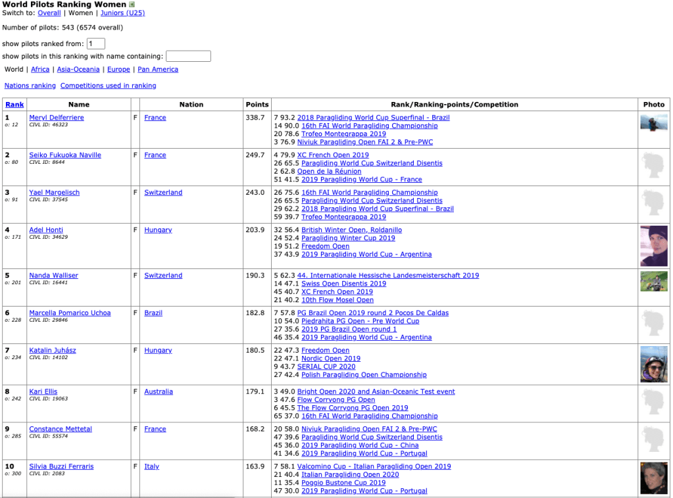Sort by the Rank column header
The image size is (673, 498).
click(x=14, y=105)
